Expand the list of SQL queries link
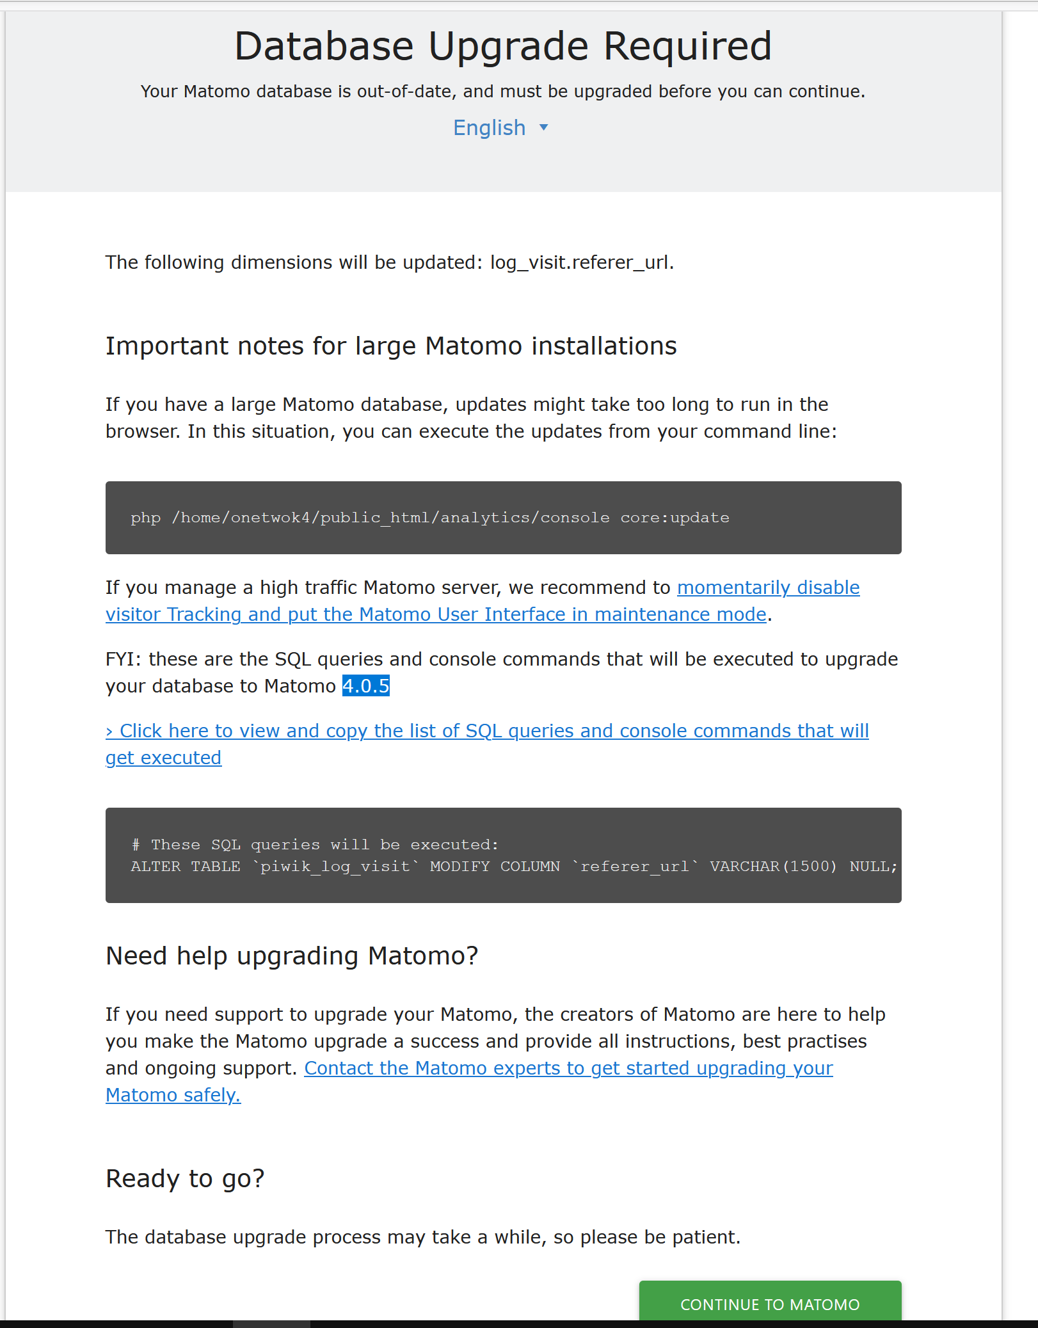The width and height of the screenshot is (1038, 1328). [487, 744]
